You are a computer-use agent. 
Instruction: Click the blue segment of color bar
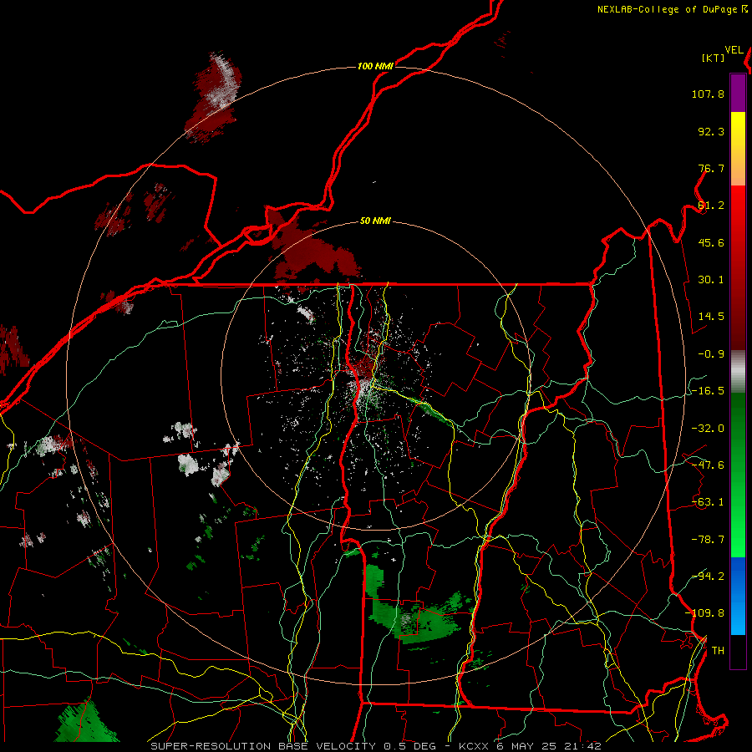pyautogui.click(x=738, y=596)
